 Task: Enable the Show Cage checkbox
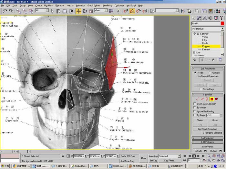point(200,89)
